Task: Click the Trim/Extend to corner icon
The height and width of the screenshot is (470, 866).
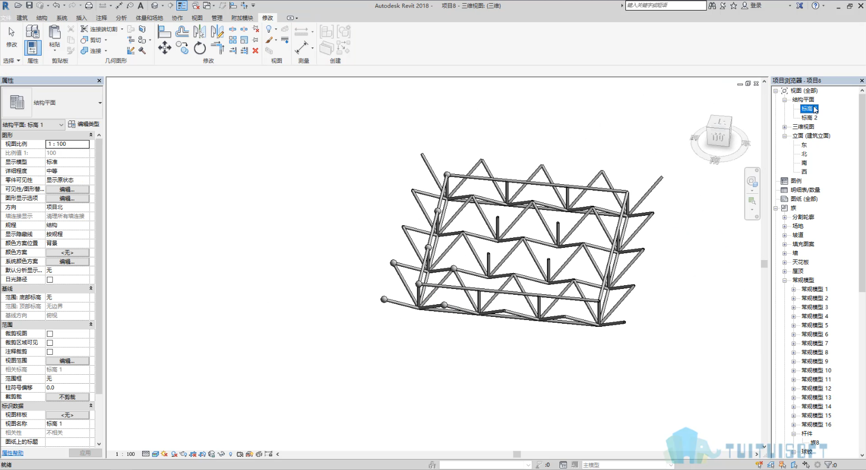Action: pos(217,48)
